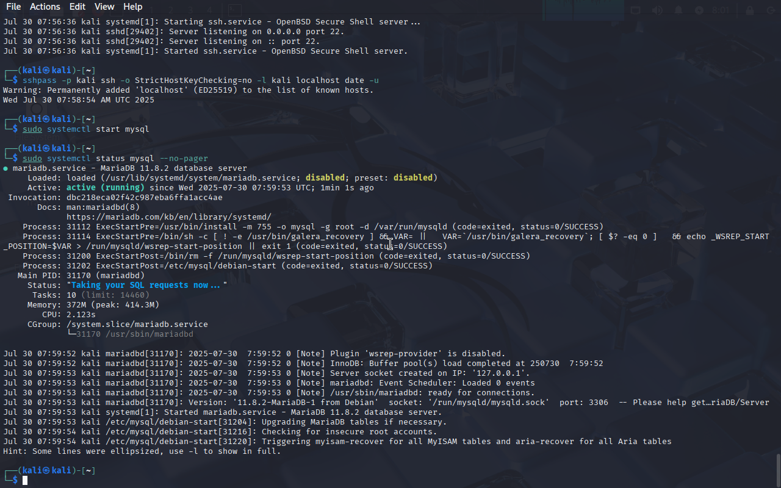Click '/usr/sbin/mariadbd: ready for connections.' log text

(x=433, y=393)
